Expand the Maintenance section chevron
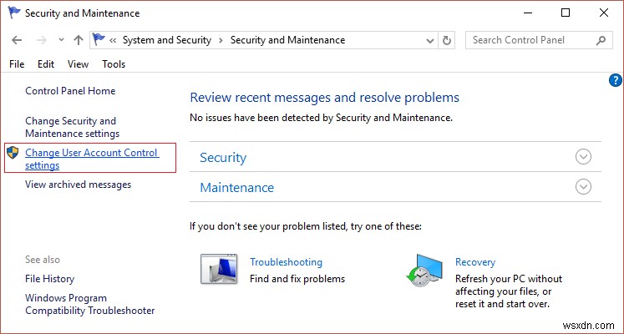 [584, 187]
